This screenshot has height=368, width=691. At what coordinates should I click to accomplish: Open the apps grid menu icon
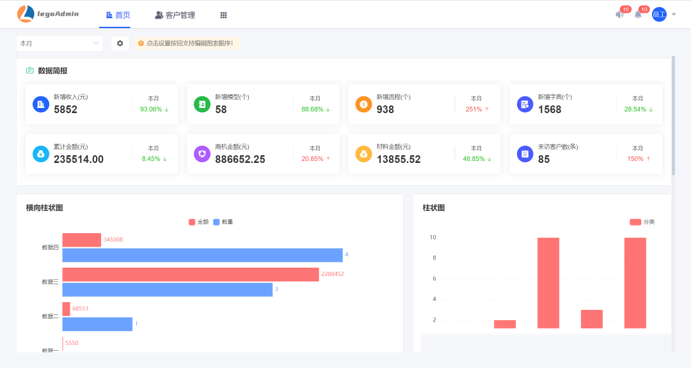(x=223, y=15)
